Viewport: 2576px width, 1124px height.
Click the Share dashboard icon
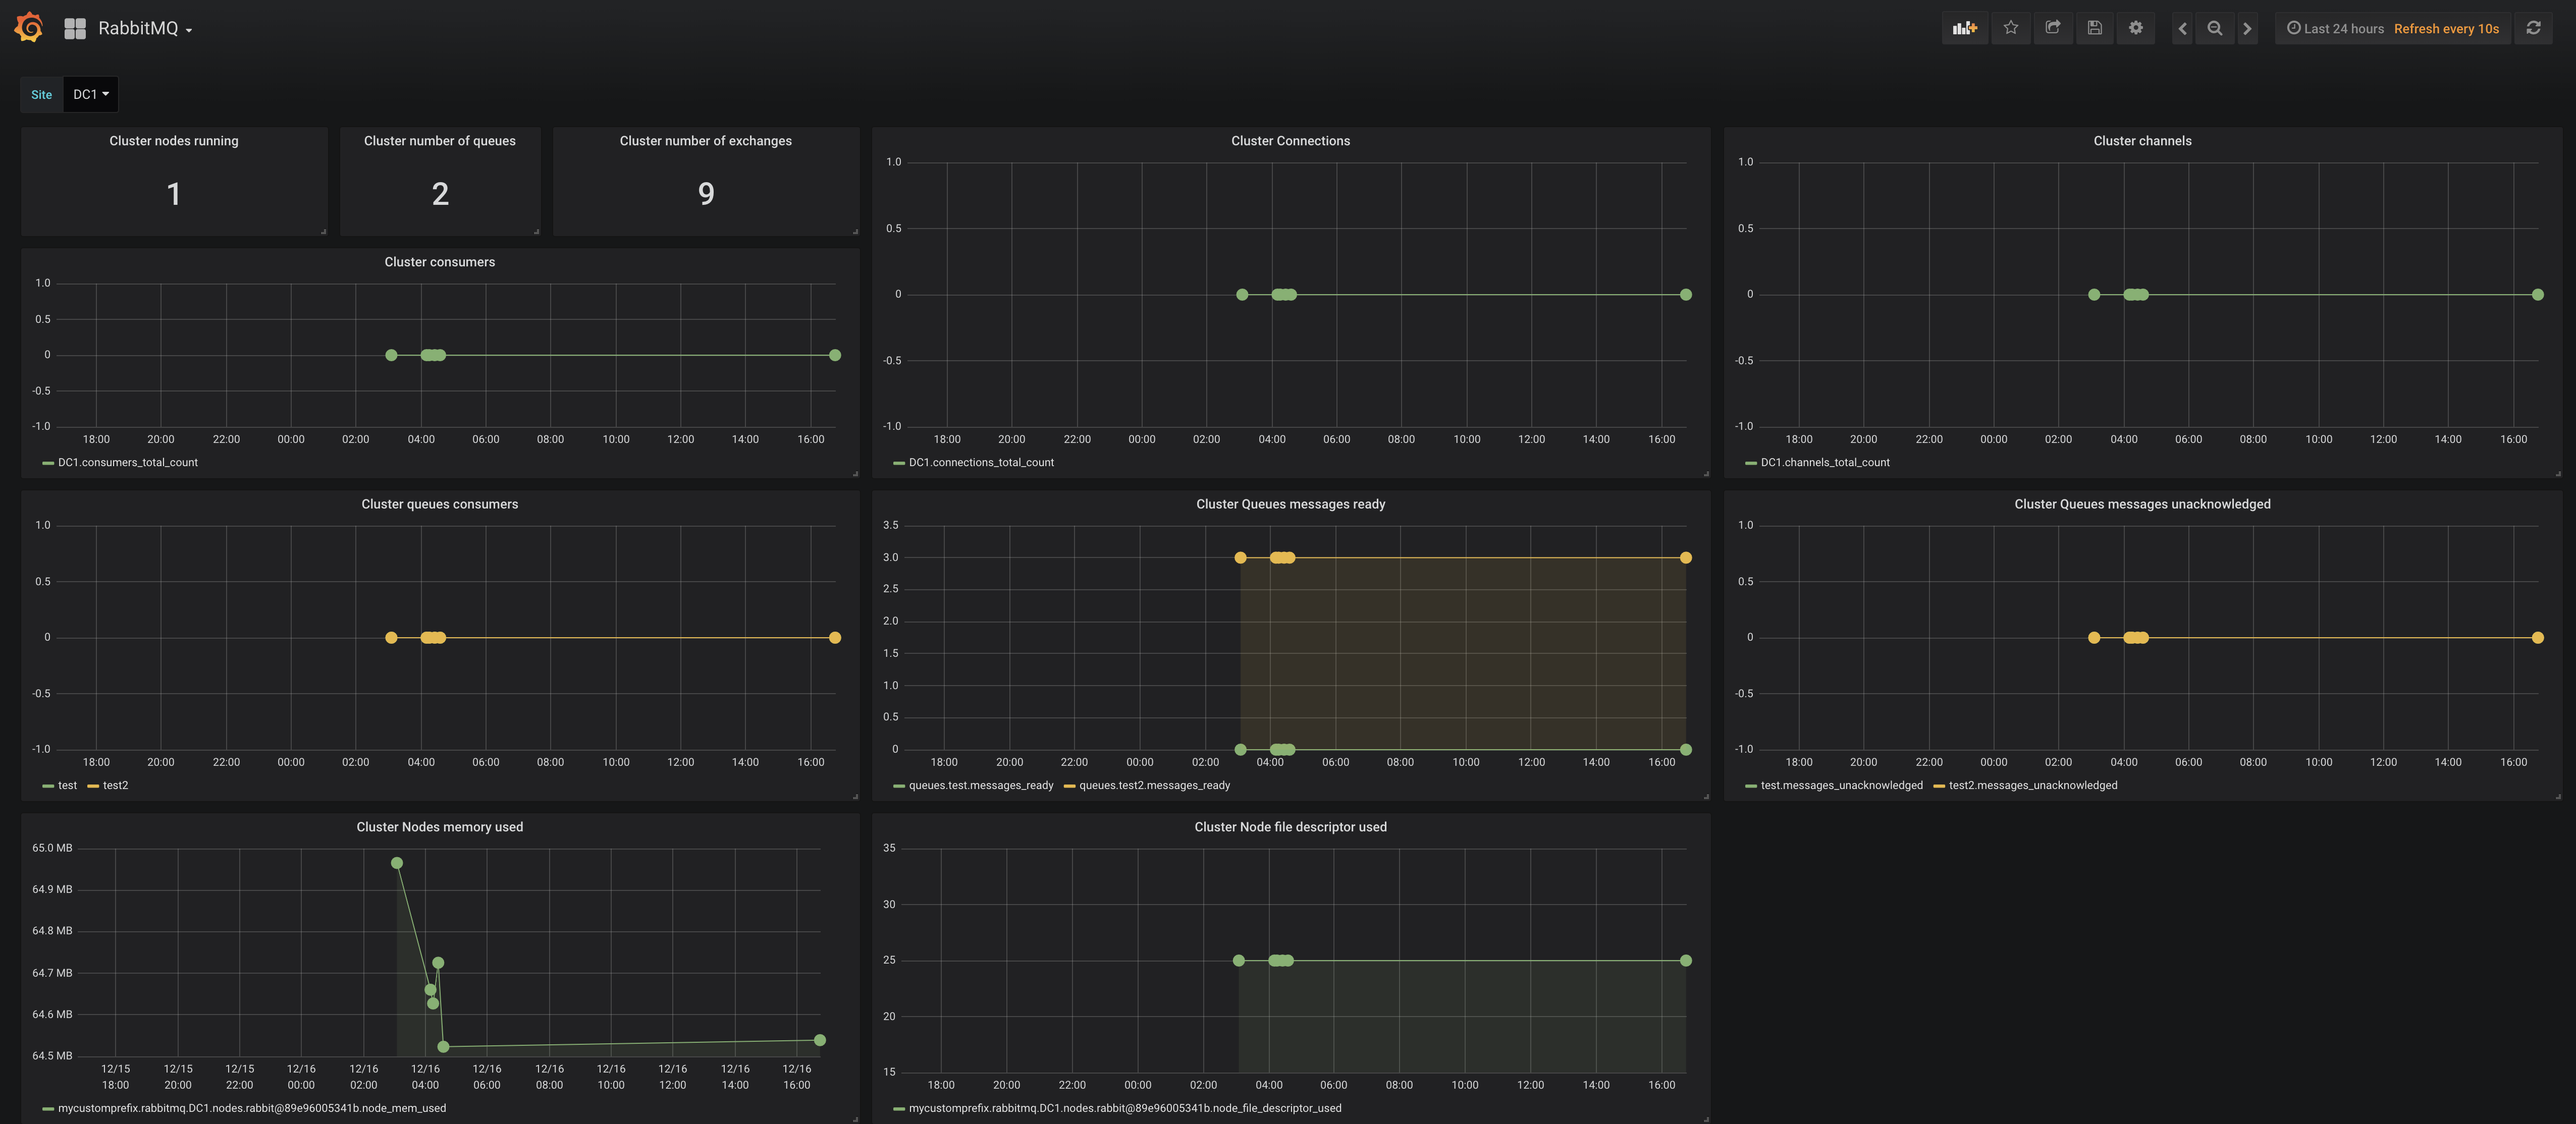click(x=2052, y=28)
